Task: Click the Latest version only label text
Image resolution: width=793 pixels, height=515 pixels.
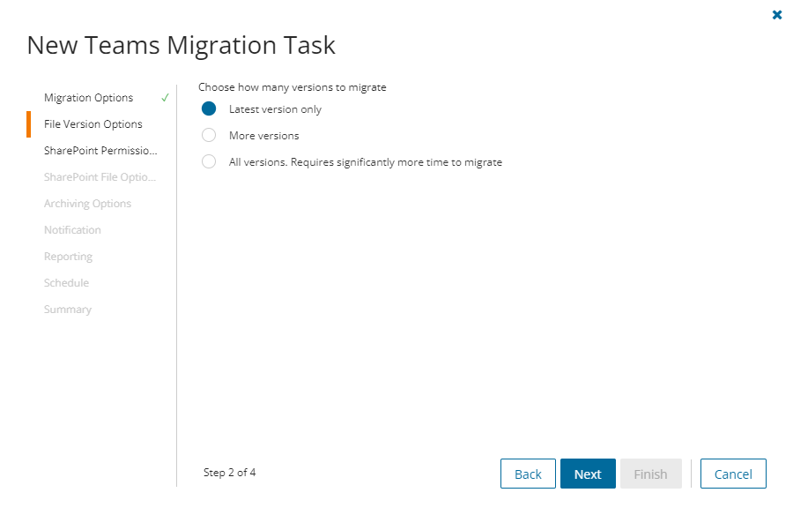Action: [275, 109]
